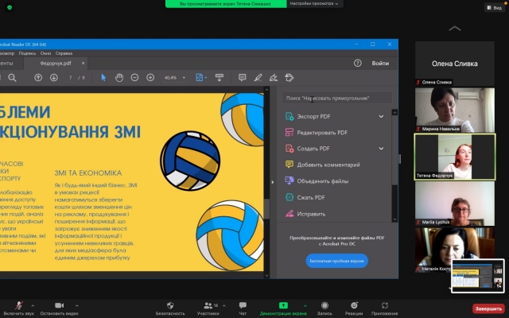Switch to the Федорчук.pdf tab
Screen dimensions: 509x318
(56, 63)
